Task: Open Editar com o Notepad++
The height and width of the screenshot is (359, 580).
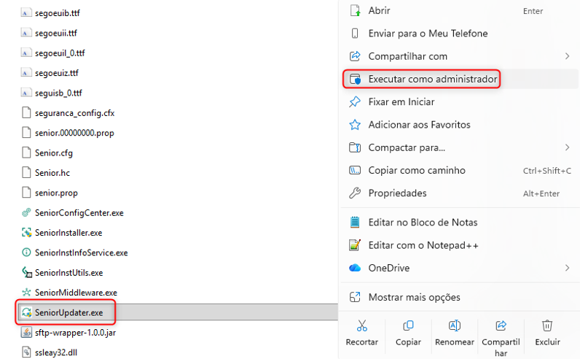Action: pos(423,245)
